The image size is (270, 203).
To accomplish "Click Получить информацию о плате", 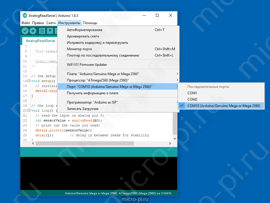I will pos(92,93).
